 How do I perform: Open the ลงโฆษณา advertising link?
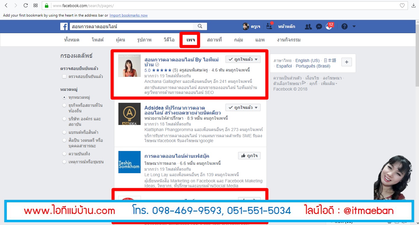[x=333, y=78]
